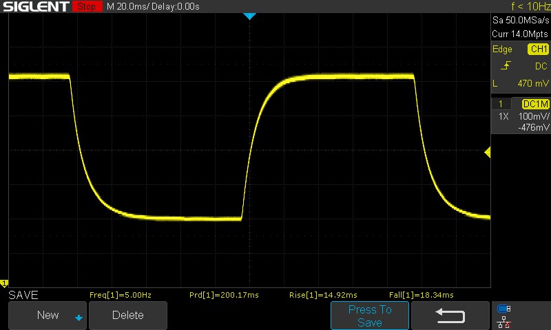Click the DC1M coupling badge
Viewport: 551px width, 330px height.
coord(536,104)
